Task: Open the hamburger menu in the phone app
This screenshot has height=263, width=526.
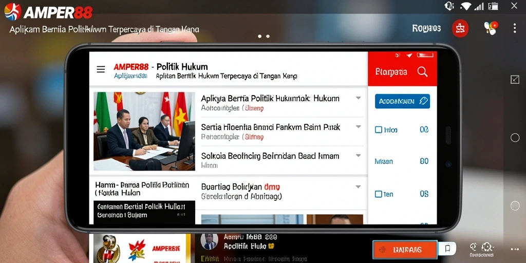Action: 101,69
